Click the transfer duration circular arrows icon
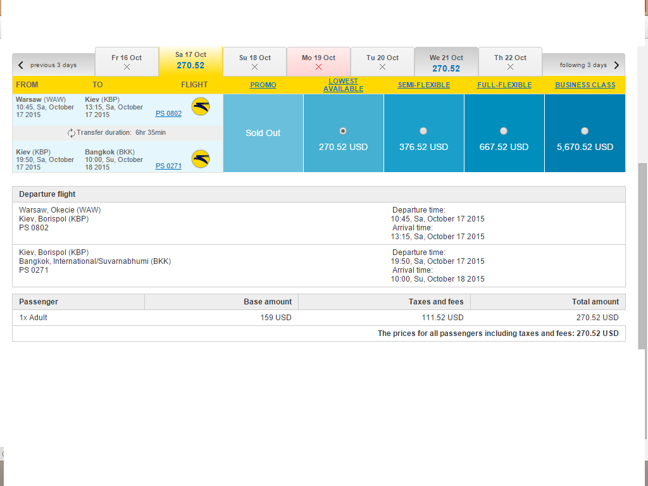The image size is (648, 486). coord(71,133)
